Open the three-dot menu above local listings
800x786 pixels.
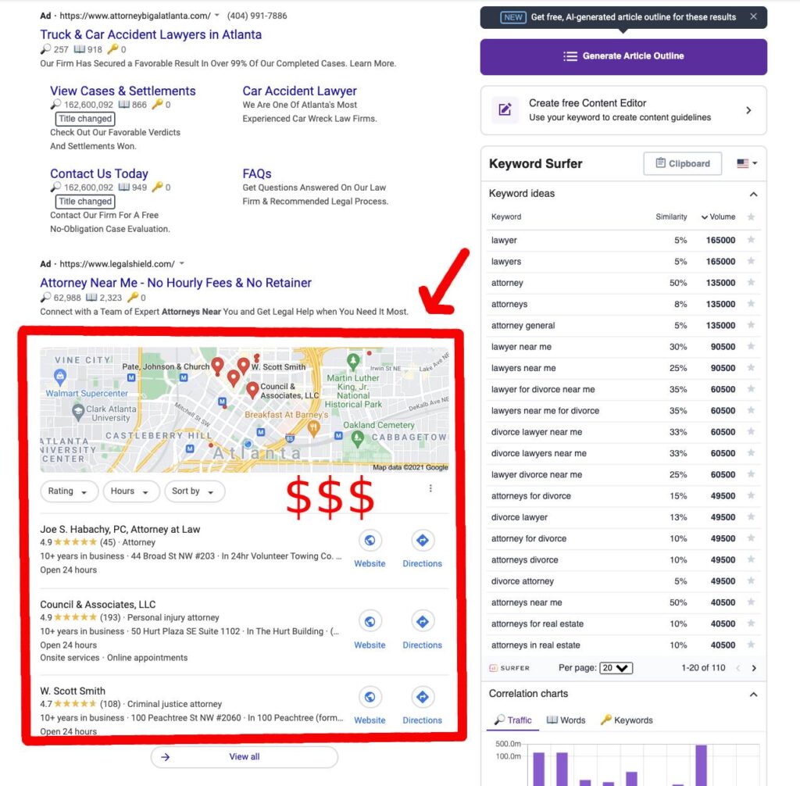[x=430, y=488]
